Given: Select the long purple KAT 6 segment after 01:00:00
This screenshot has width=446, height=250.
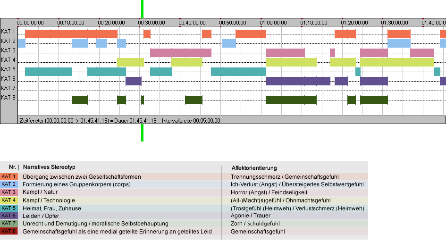Looking at the screenshot, I should [298, 81].
